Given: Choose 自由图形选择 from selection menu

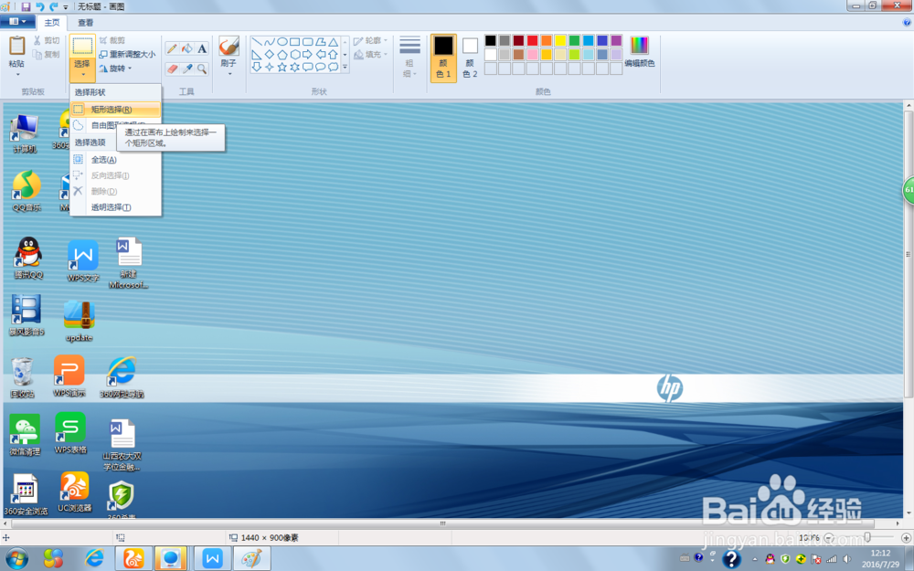Looking at the screenshot, I should pyautogui.click(x=115, y=124).
